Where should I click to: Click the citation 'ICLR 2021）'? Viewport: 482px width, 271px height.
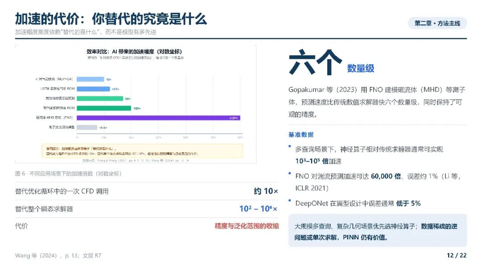click(312, 188)
